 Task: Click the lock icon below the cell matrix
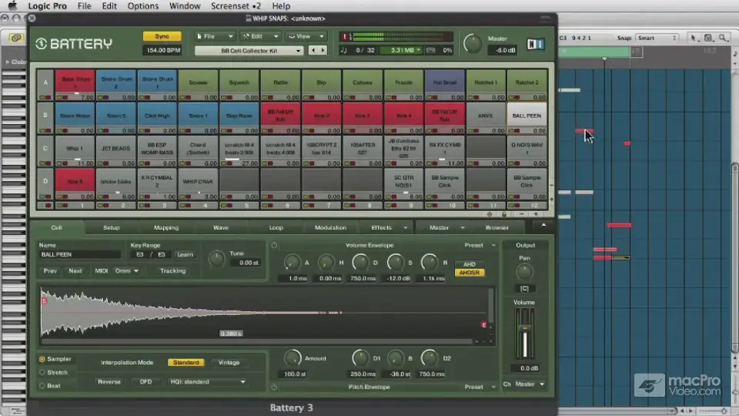click(503, 214)
